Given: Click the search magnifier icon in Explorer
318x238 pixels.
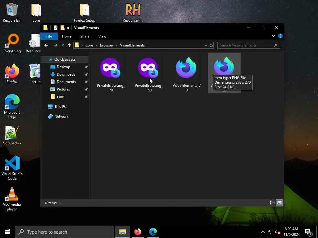Looking at the screenshot, I should point(276,45).
